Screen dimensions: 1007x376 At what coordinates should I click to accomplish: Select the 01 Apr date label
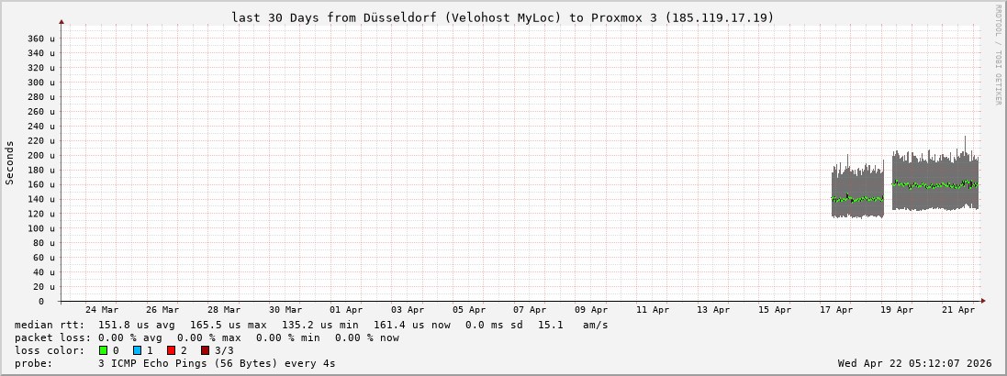click(x=346, y=310)
